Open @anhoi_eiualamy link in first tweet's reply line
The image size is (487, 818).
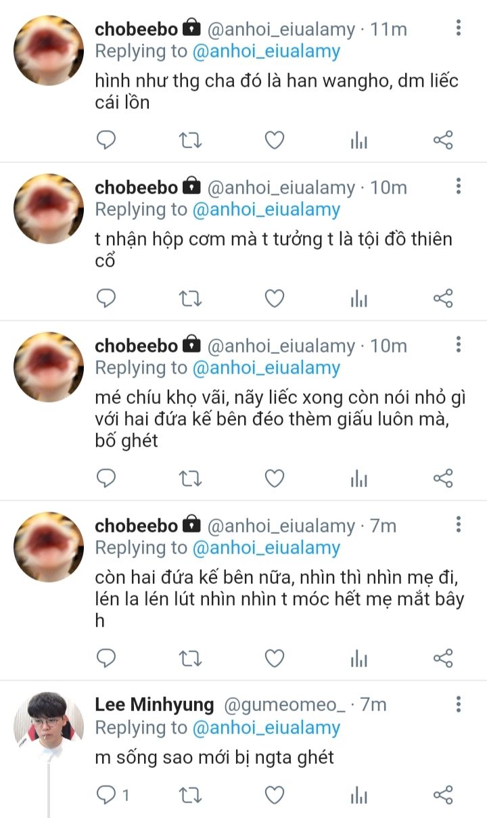(x=266, y=51)
